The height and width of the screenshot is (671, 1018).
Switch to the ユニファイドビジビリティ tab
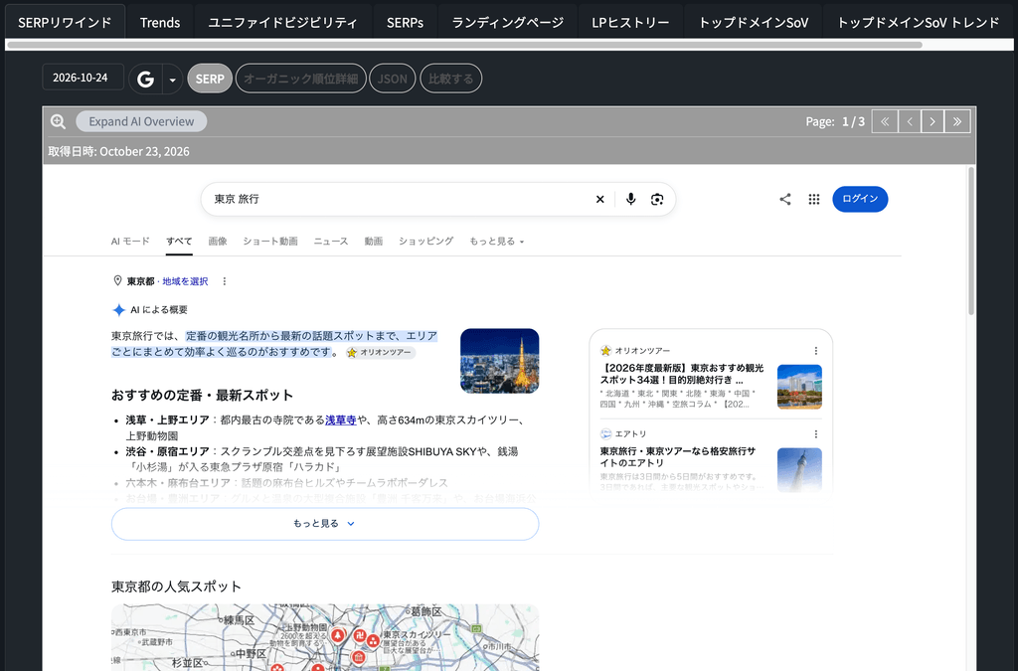pos(282,23)
